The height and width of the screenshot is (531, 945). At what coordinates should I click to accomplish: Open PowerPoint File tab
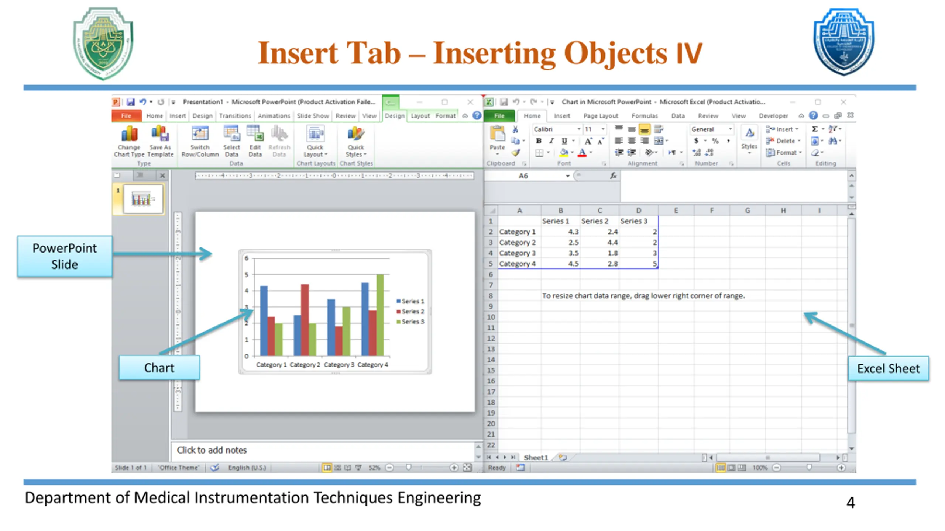(126, 116)
